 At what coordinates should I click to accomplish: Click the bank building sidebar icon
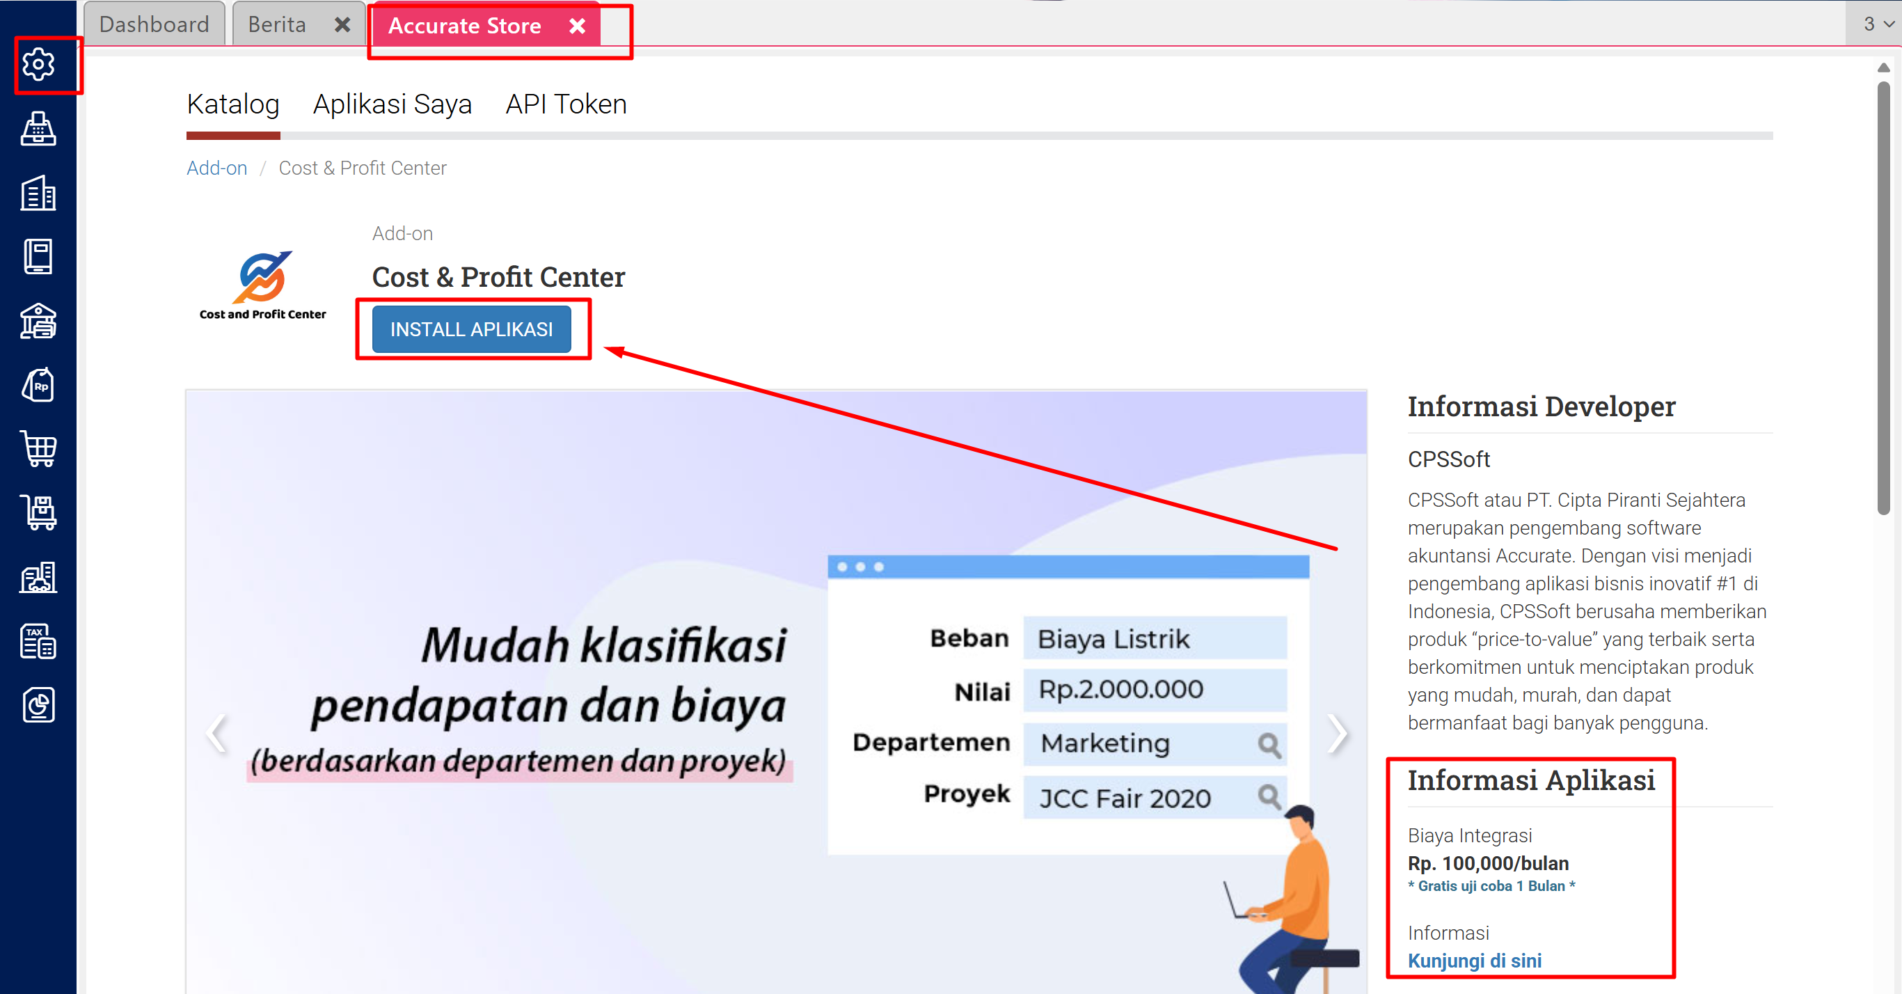38,322
